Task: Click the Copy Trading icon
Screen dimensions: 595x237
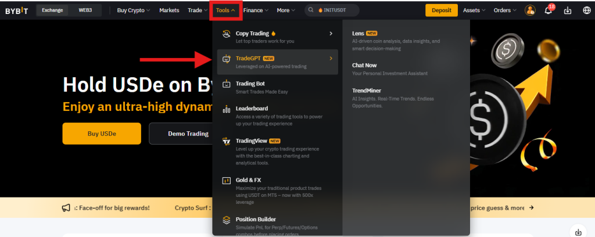Action: [x=226, y=34]
